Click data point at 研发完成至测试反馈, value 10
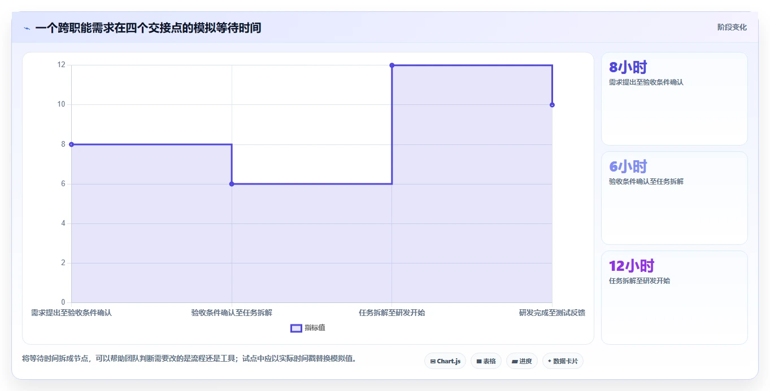This screenshot has width=770, height=391. tap(552, 105)
